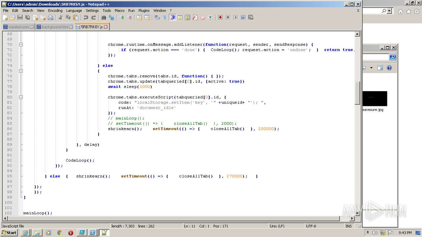Click Synchronize Horizontal Scrolling icon
Screen dimensions: 422x237
(147, 17)
